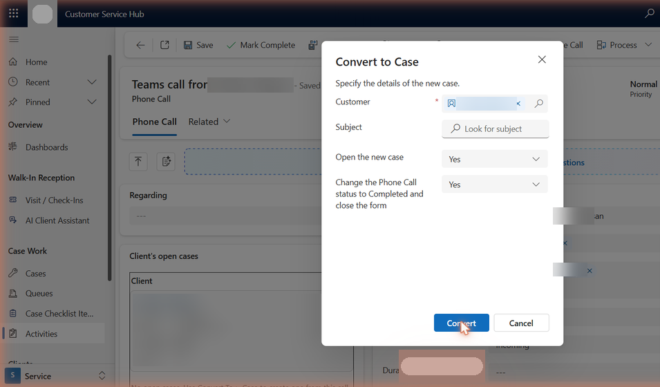Click the Activities clipboard icon
The width and height of the screenshot is (660, 387).
pos(13,334)
